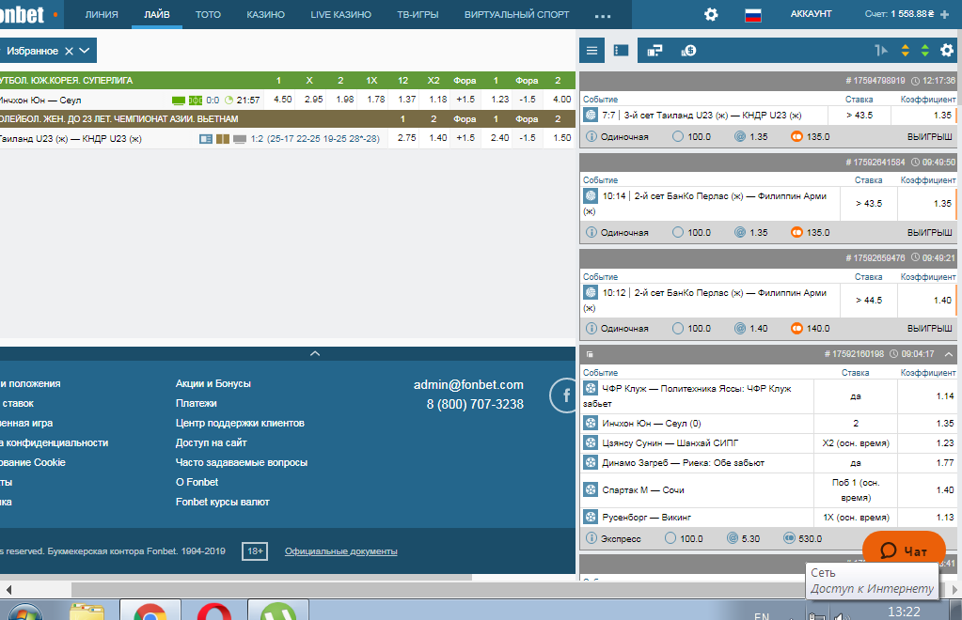The image size is (962, 620).
Task: Click the volleyball icon on bet 17594798919
Action: (x=591, y=115)
